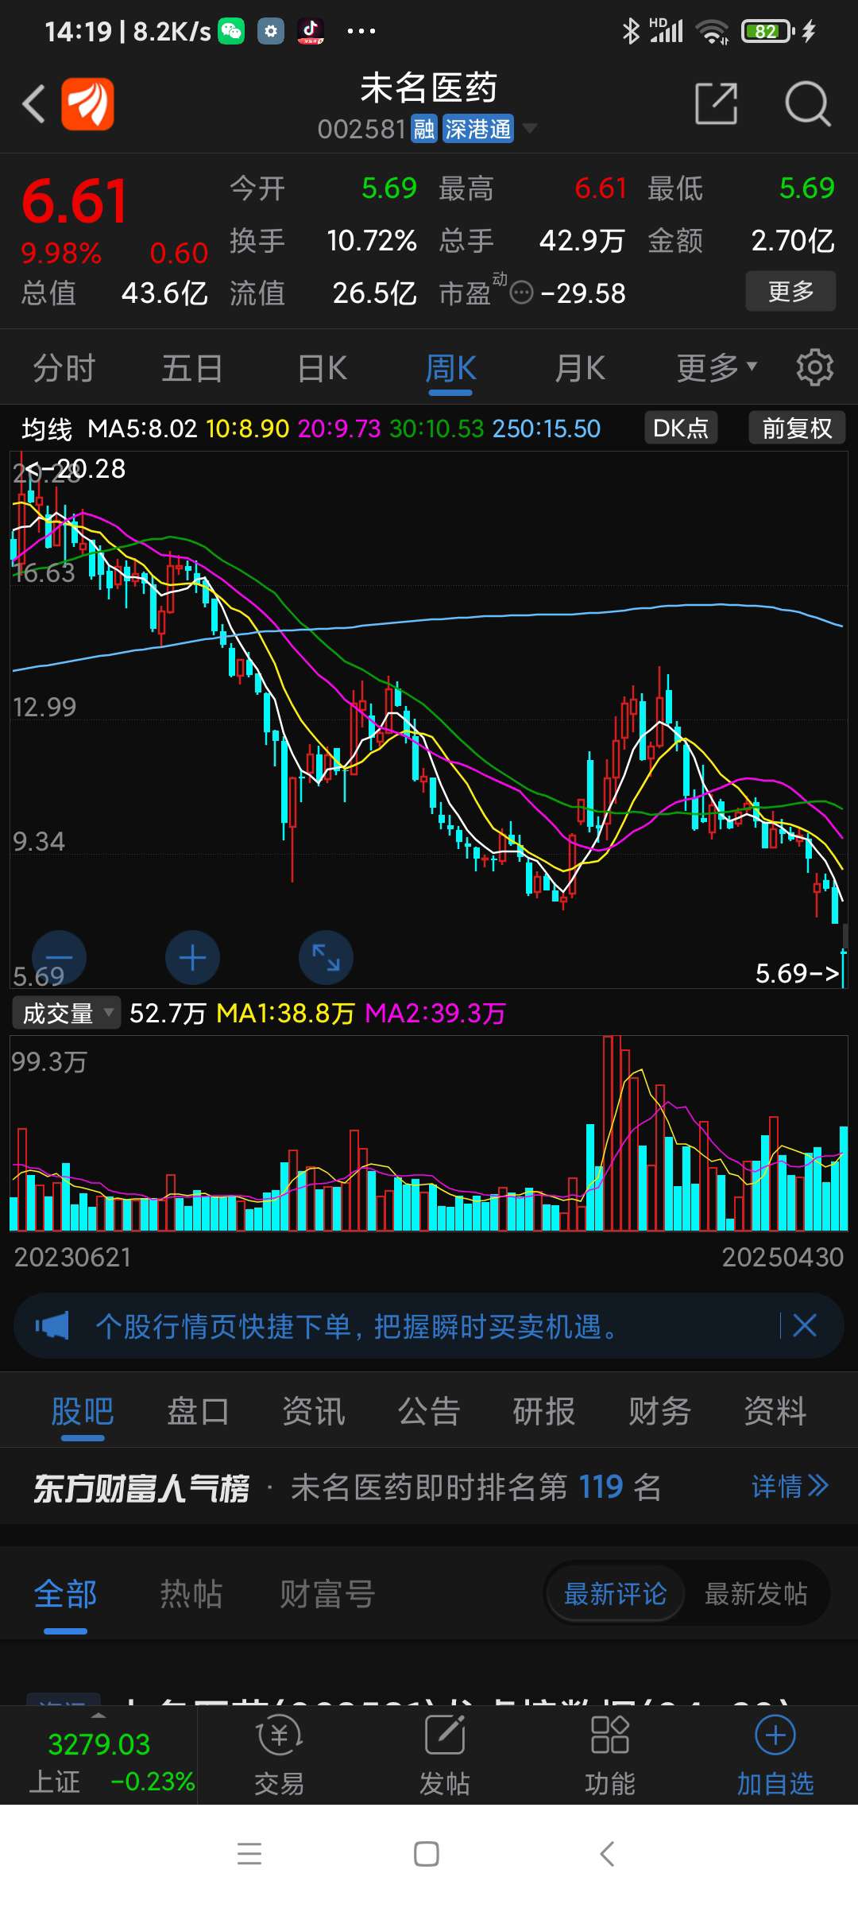Select the 财富号 posts filter
Image resolution: width=858 pixels, height=1908 pixels.
(x=327, y=1594)
